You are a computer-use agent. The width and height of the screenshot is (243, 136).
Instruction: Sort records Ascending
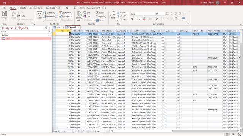pyautogui.click(x=49, y=12)
